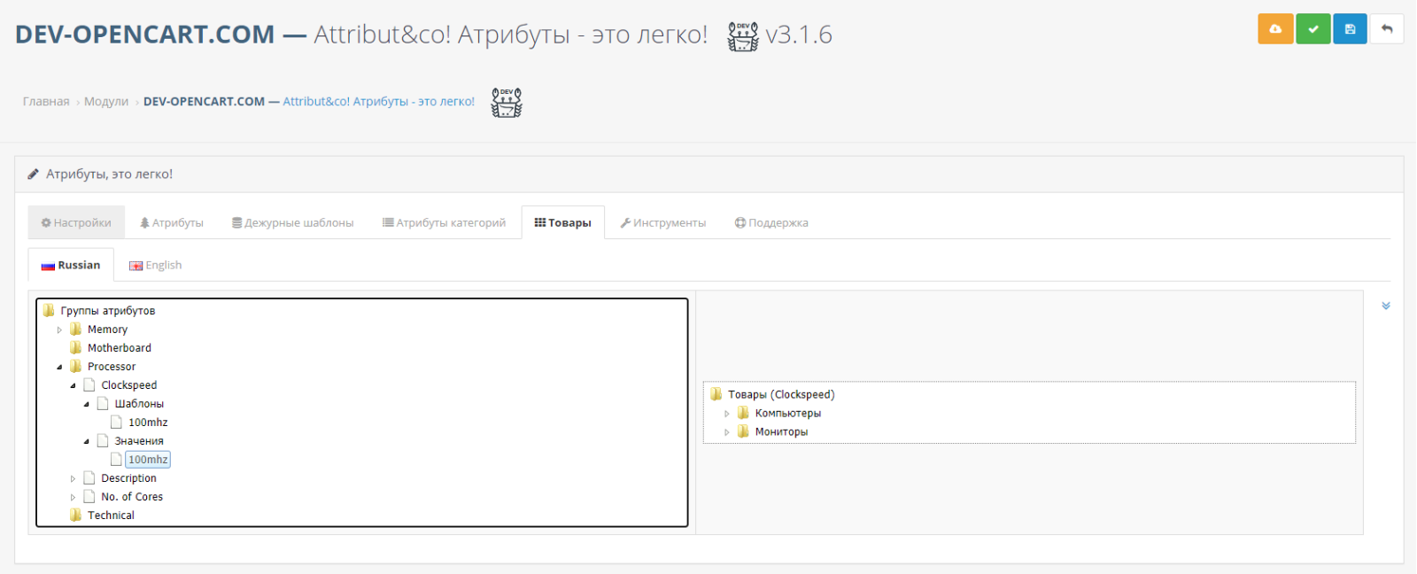This screenshot has height=574, width=1417.
Task: Select the Компьютеры category
Action: coord(787,414)
